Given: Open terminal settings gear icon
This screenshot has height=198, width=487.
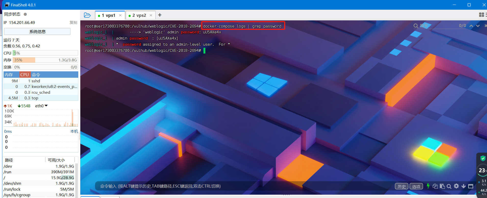Looking at the screenshot, I should point(456,186).
